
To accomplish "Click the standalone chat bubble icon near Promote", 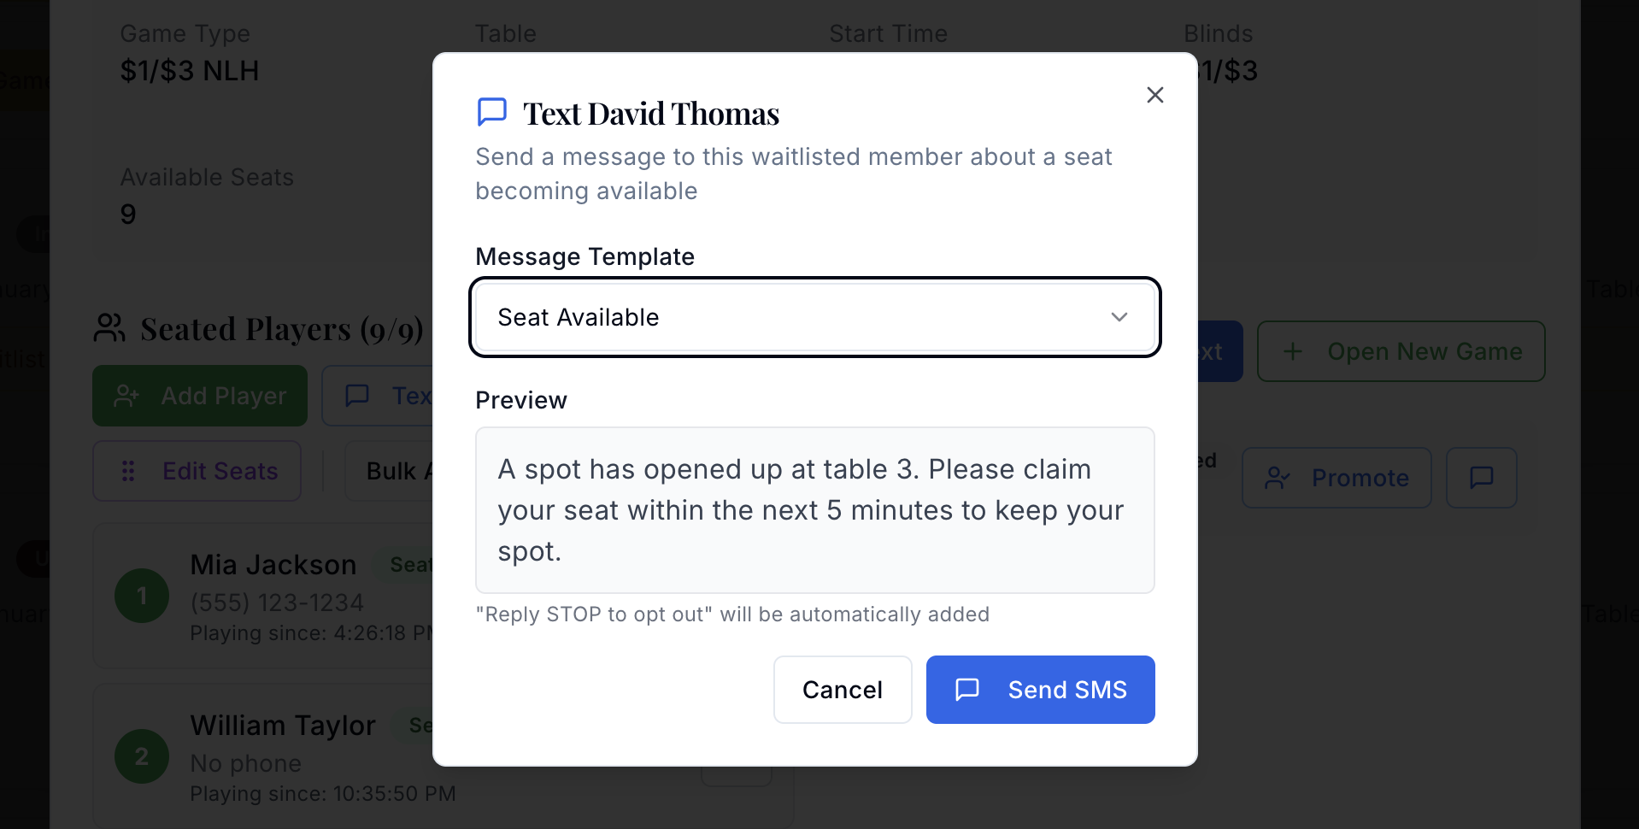I will click(1481, 478).
